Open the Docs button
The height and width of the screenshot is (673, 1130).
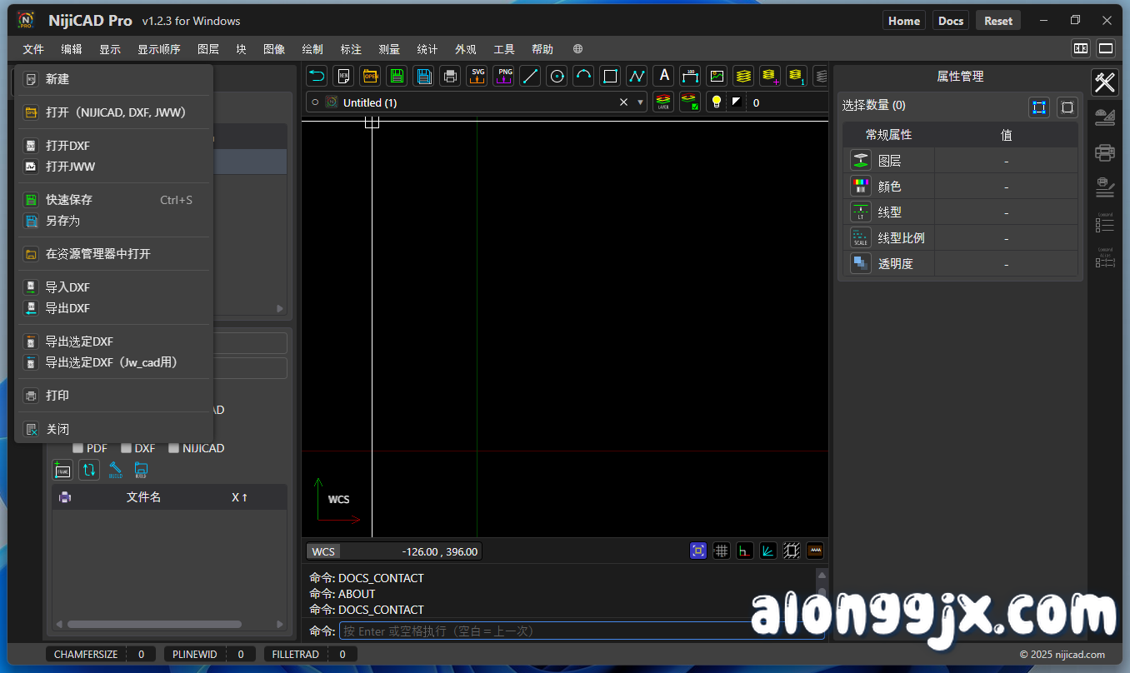[950, 21]
